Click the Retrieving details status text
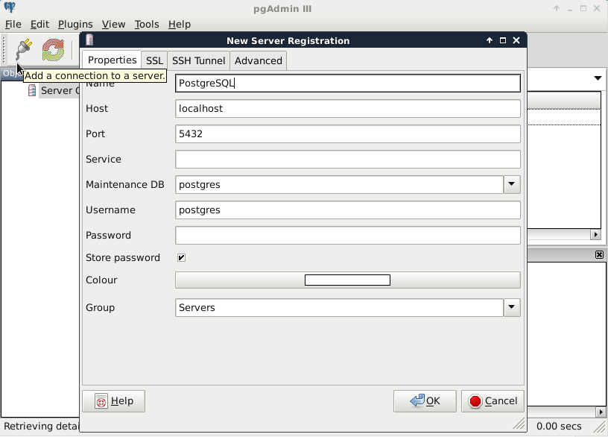 [x=41, y=426]
